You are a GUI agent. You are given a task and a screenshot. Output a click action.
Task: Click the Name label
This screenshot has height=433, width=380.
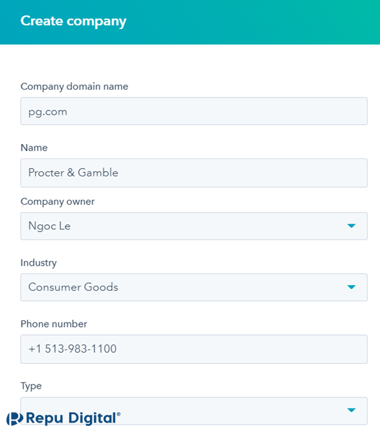click(x=34, y=148)
